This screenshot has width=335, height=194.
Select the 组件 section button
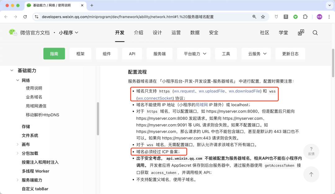[x=107, y=54]
